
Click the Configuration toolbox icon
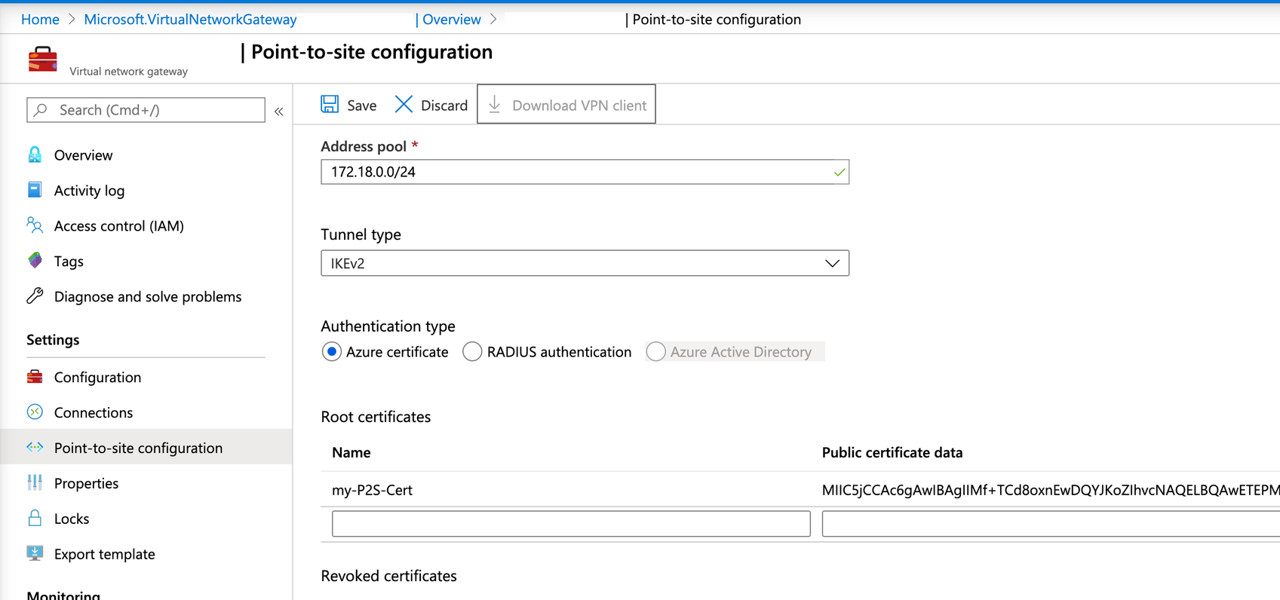[x=35, y=377]
